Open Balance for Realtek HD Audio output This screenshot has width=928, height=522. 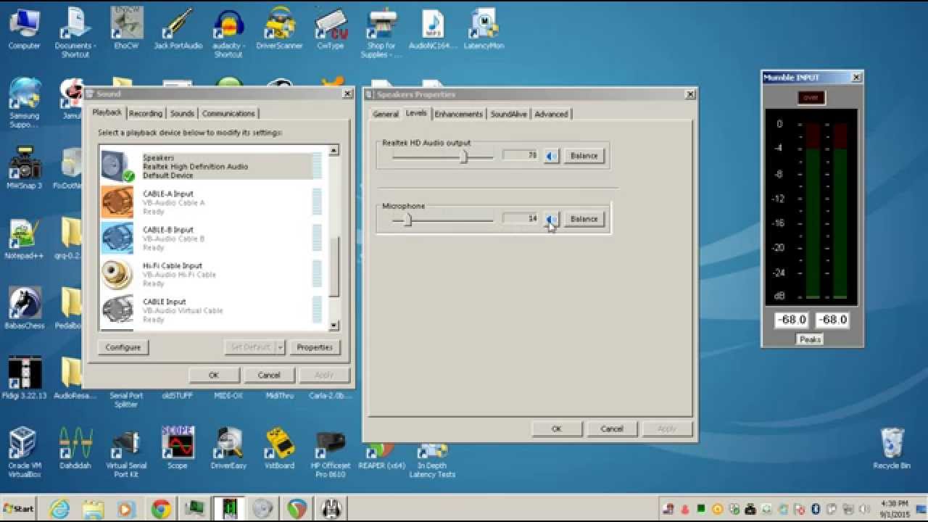pos(584,156)
